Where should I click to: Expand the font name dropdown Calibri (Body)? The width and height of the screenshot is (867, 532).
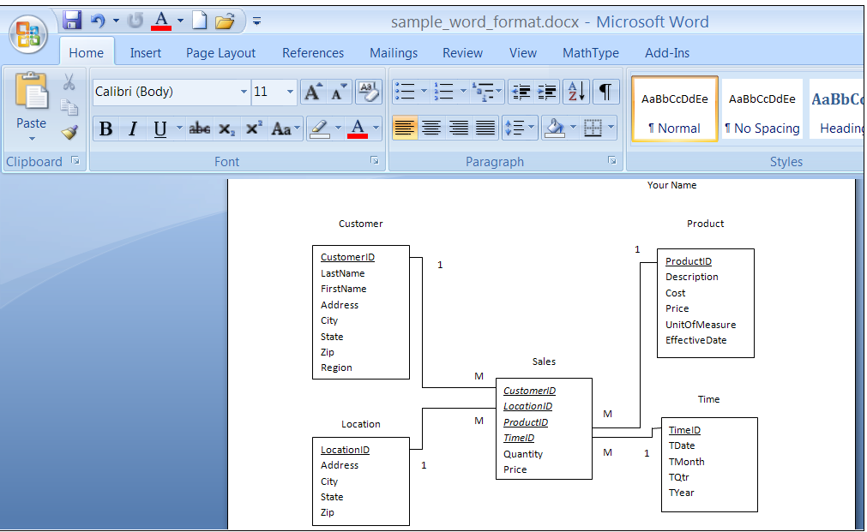click(244, 92)
